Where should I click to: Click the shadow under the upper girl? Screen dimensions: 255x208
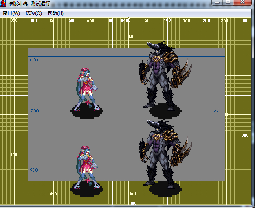click(x=87, y=111)
